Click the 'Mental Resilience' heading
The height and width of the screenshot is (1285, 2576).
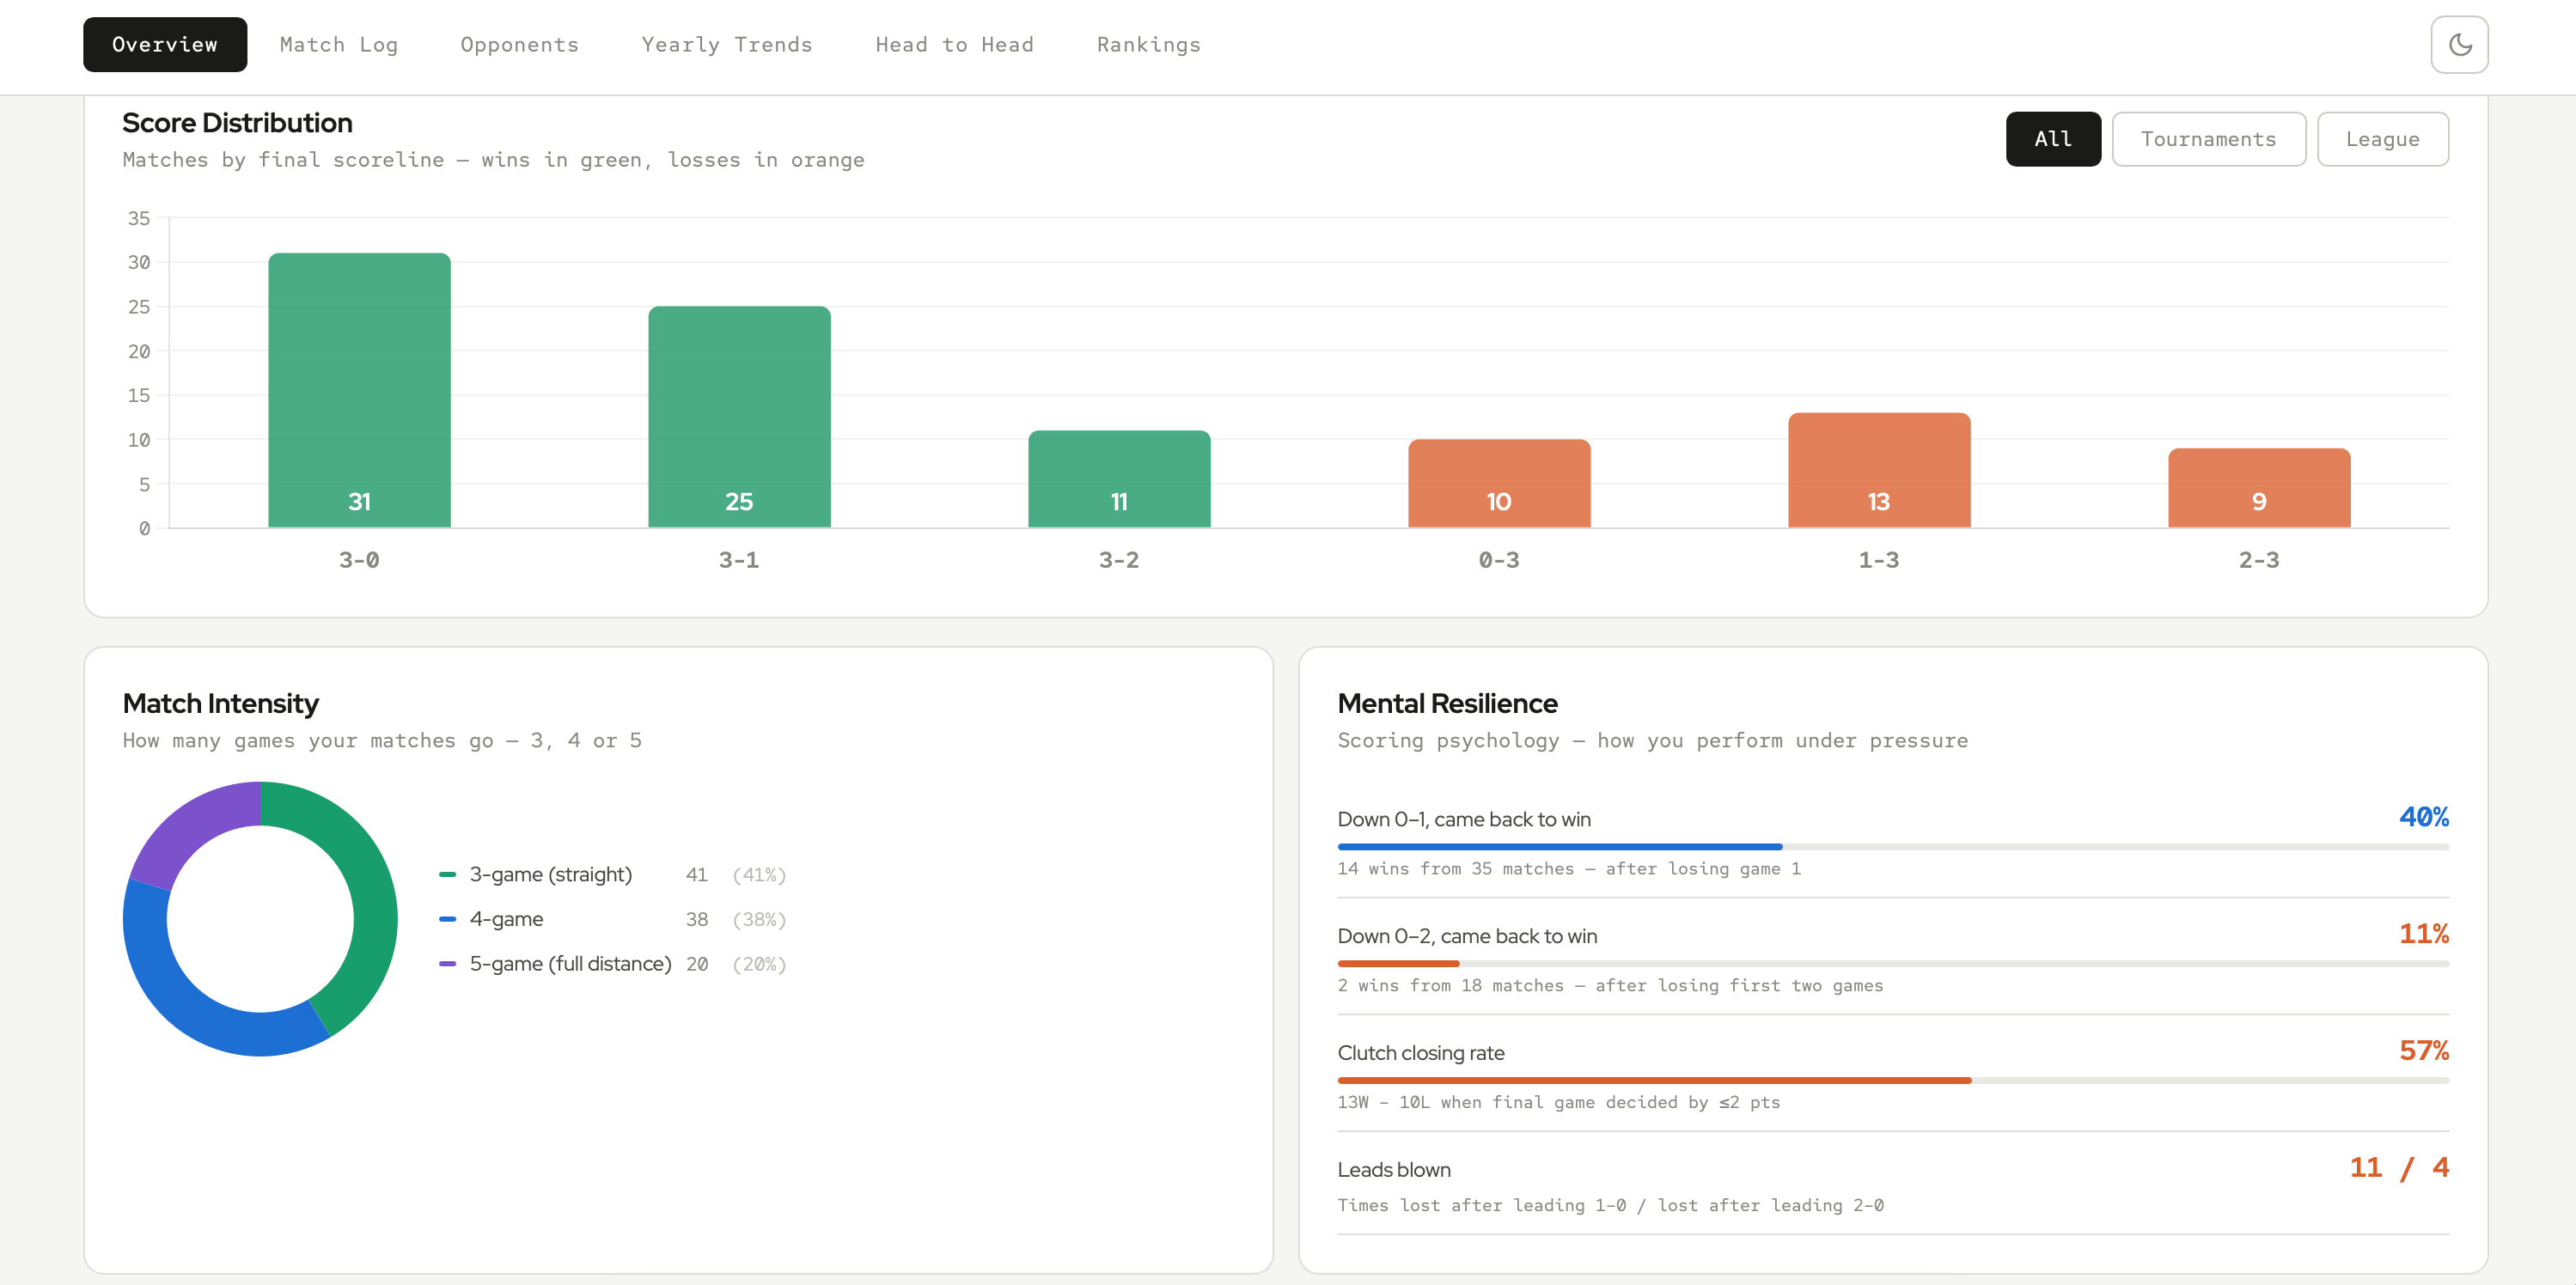tap(1447, 704)
